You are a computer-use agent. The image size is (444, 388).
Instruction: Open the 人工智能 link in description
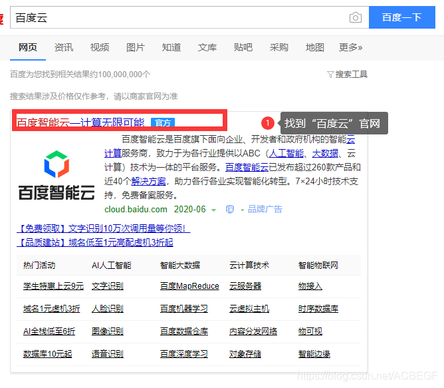pos(286,154)
